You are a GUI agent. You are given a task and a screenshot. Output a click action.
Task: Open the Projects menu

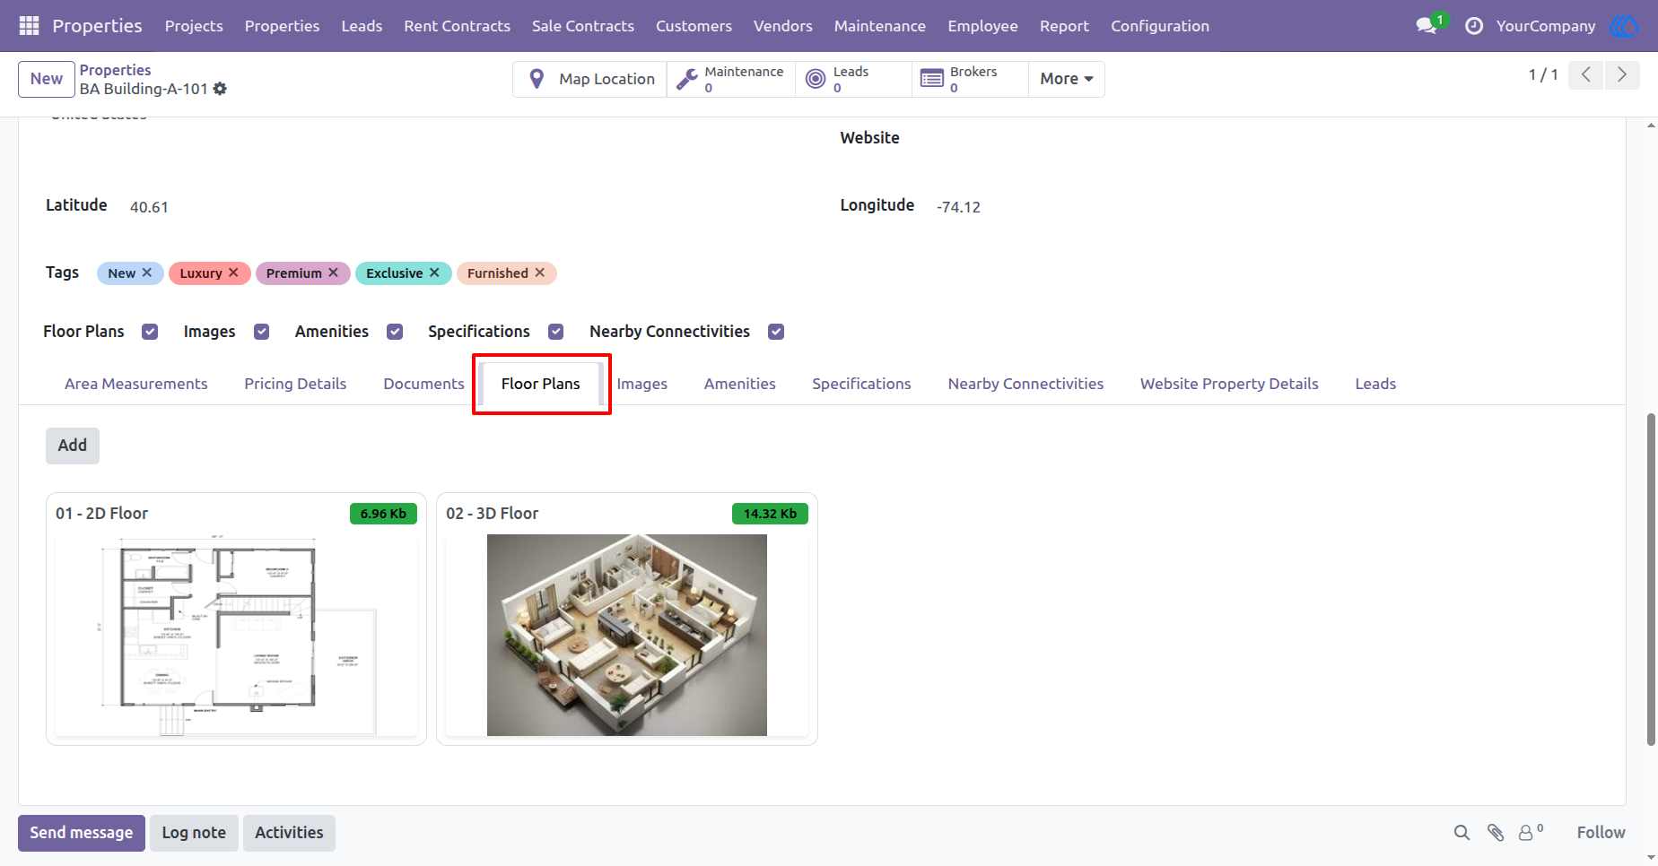pyautogui.click(x=194, y=26)
